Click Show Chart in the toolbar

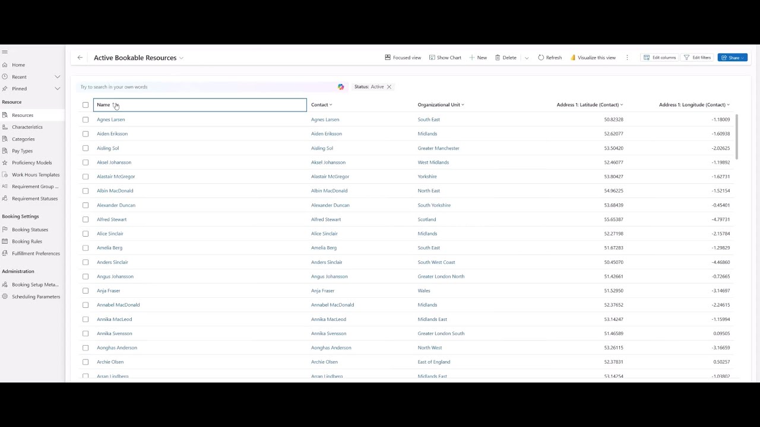(x=445, y=58)
